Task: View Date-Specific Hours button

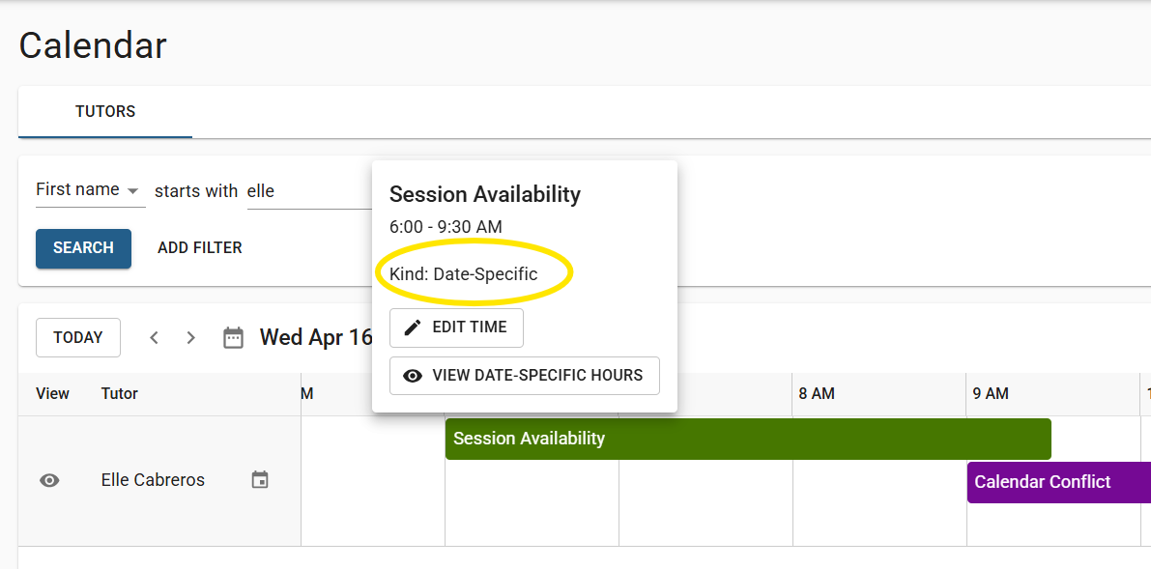Action: (525, 376)
